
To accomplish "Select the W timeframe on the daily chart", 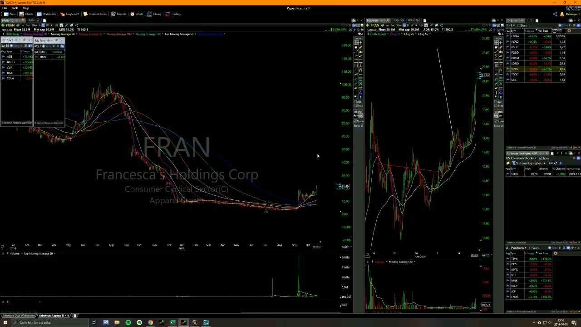I will pyautogui.click(x=47, y=25).
